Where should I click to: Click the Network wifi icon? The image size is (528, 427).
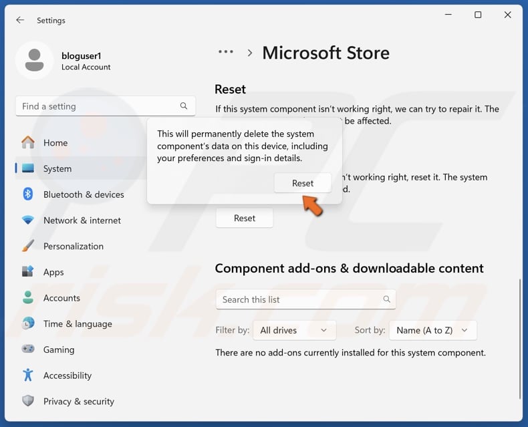pyautogui.click(x=28, y=220)
